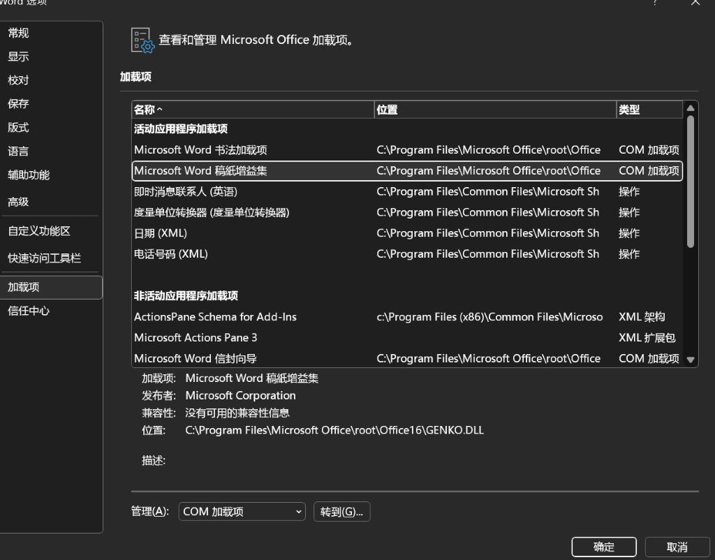Sort add-ins by the 名称 column header

[x=253, y=110]
